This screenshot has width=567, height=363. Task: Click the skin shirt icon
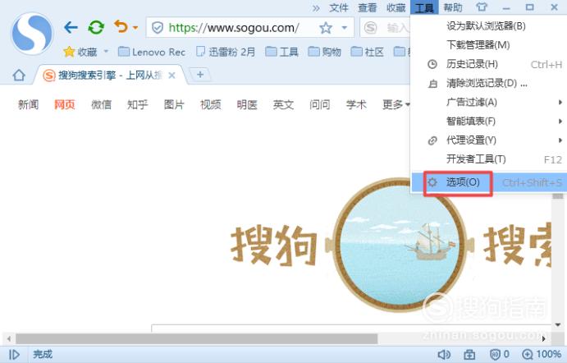coord(482,7)
